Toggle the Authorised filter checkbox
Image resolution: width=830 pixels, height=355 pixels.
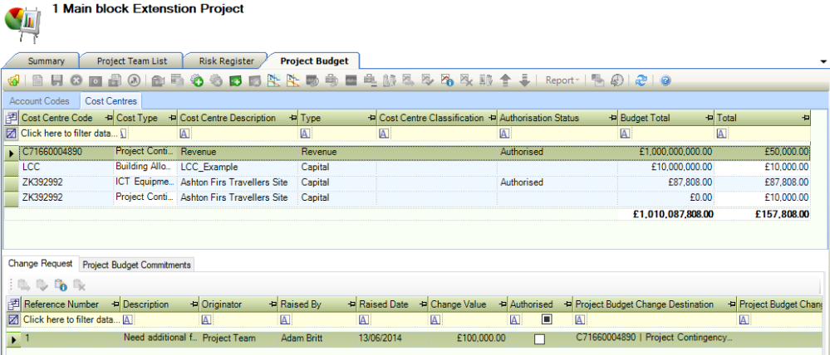[x=547, y=319]
